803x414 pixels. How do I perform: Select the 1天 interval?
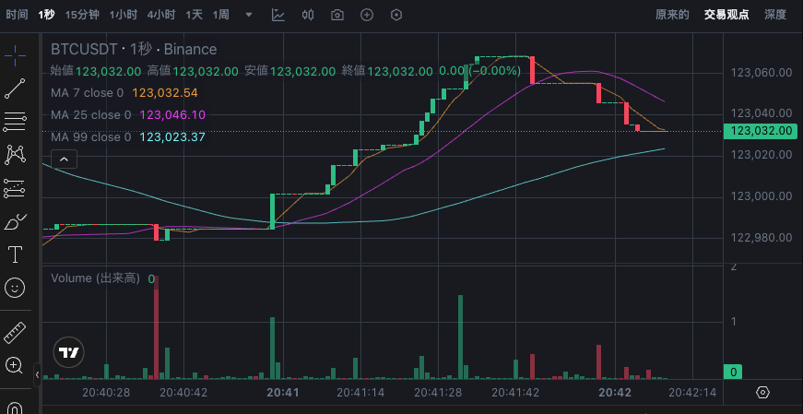tap(195, 15)
